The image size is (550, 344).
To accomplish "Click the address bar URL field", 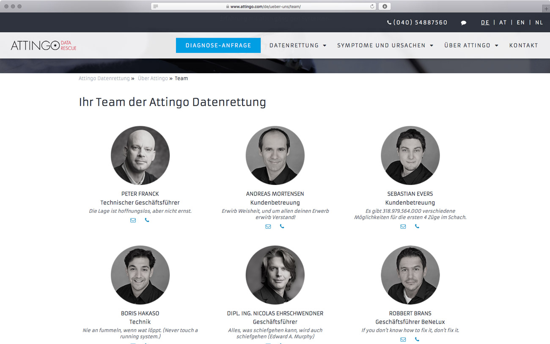I will click(x=263, y=6).
